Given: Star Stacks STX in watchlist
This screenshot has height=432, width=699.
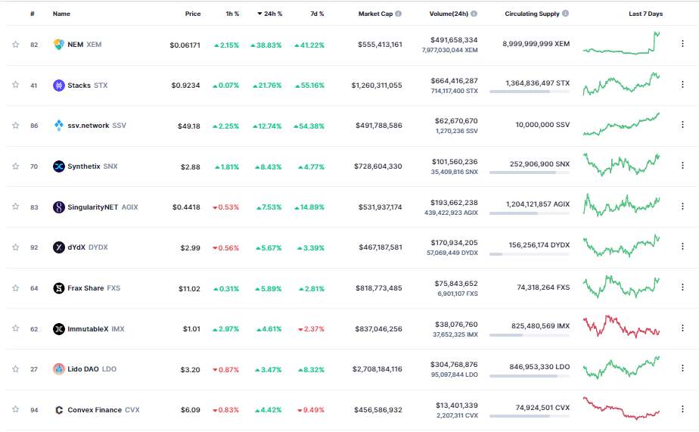Looking at the screenshot, I should [16, 84].
